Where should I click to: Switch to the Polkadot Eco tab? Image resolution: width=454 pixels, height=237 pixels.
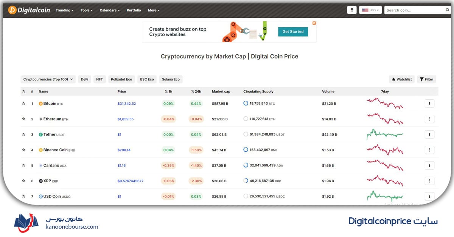point(121,79)
